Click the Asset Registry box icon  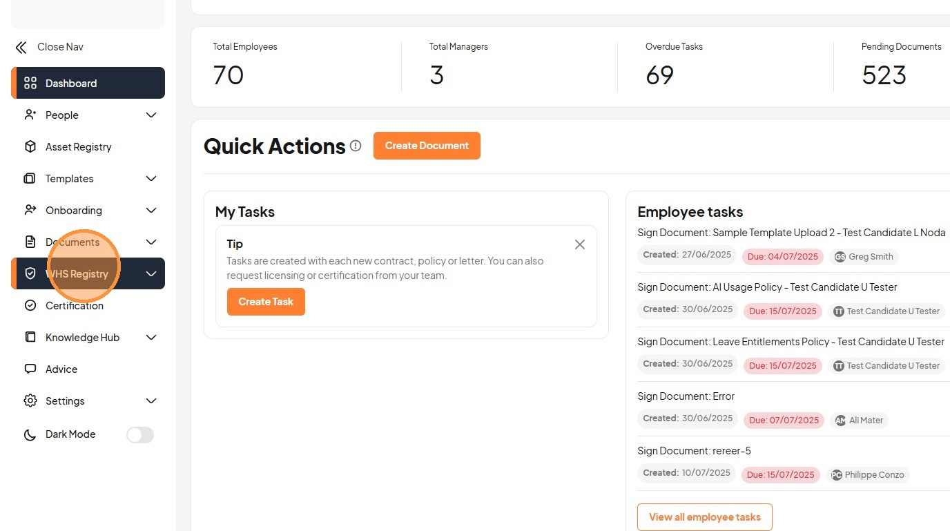(30, 147)
